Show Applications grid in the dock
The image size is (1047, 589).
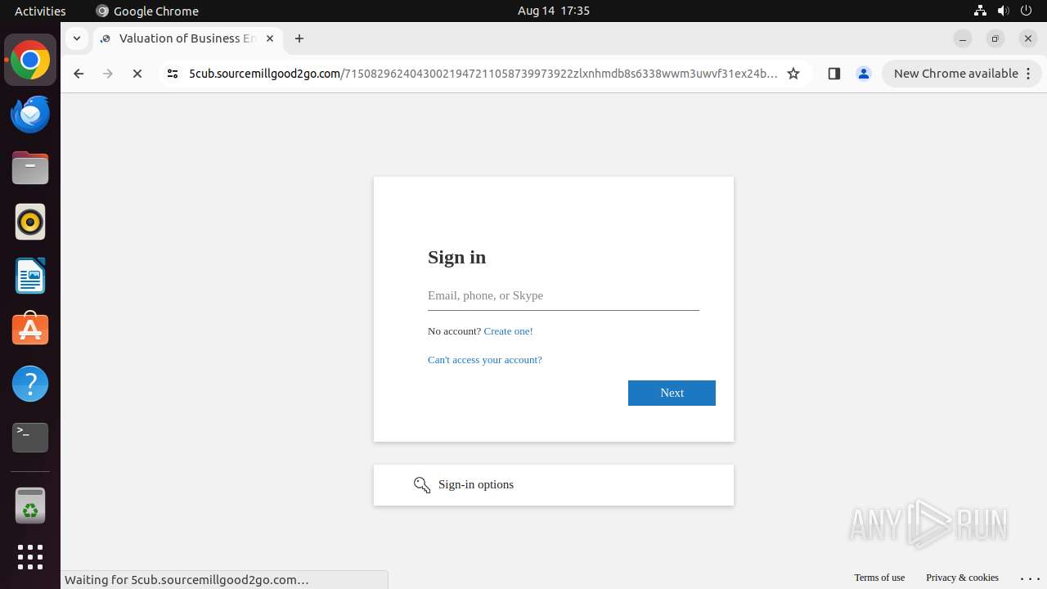tap(30, 557)
